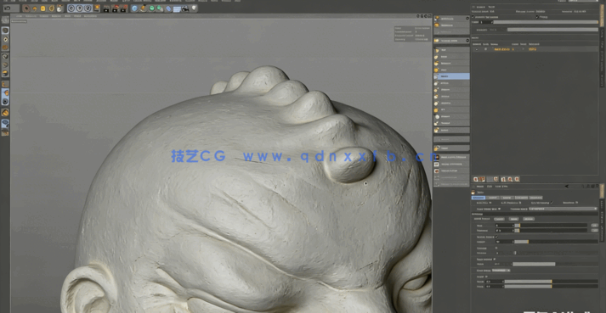This screenshot has width=606, height=313.
Task: Toggle the orange Enable Snap icon
Action: point(5,113)
